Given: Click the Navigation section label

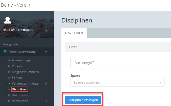Looking at the screenshot, I should click(x=10, y=44).
